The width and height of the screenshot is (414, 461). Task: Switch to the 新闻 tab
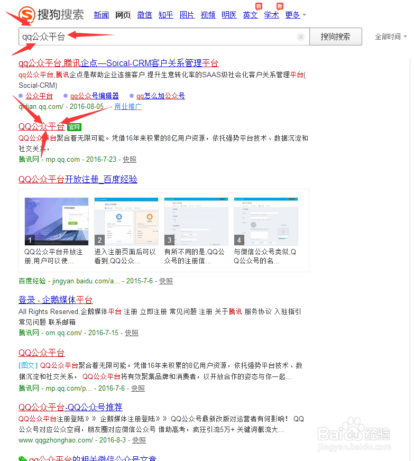pos(101,15)
